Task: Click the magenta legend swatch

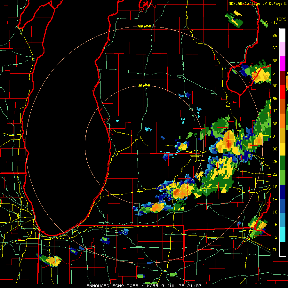Action: [x=283, y=64]
